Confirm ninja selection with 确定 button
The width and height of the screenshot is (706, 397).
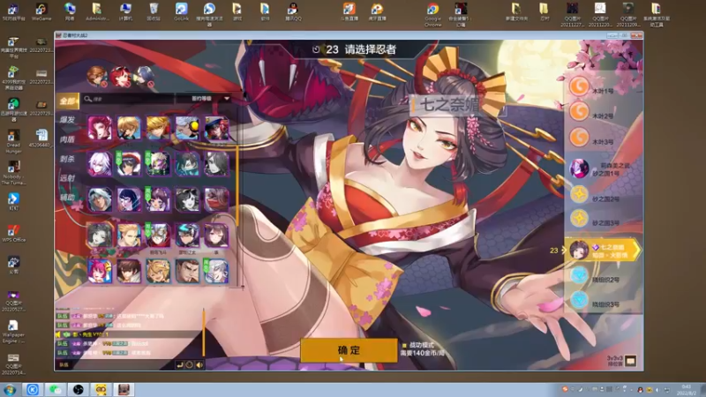click(x=349, y=350)
